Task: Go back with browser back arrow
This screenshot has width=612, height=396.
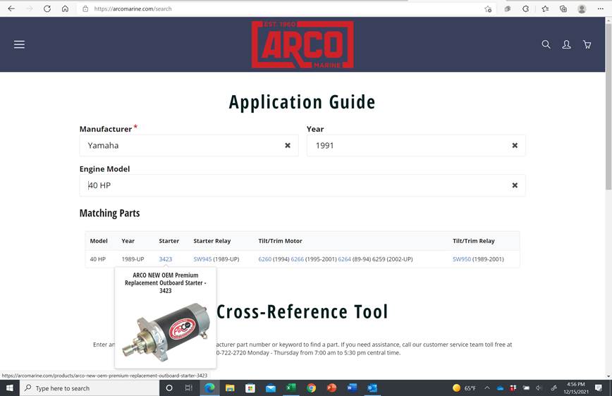Action: [x=11, y=8]
